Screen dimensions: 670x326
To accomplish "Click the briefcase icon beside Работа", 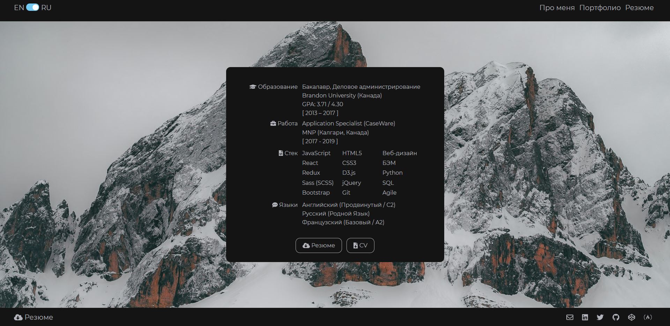I will [x=273, y=123].
